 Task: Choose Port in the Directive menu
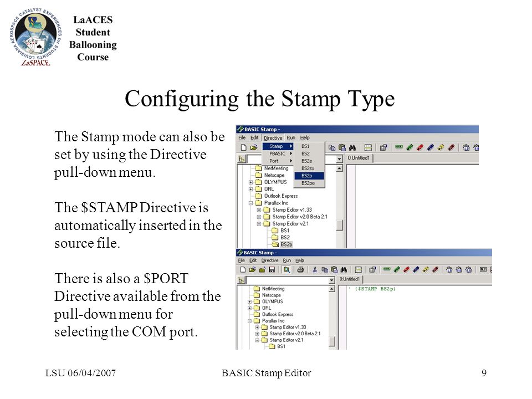278,161
